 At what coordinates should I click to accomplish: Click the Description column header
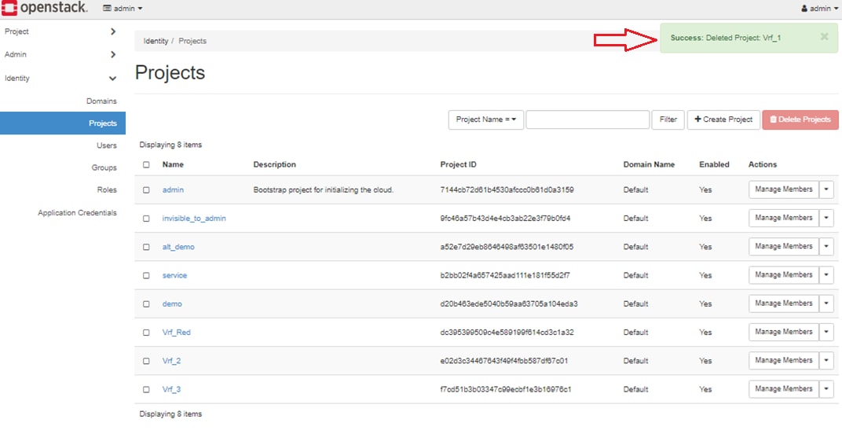coord(274,164)
